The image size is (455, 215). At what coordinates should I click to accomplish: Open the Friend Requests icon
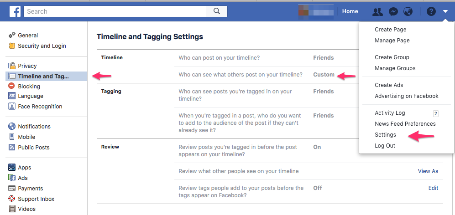(x=377, y=12)
